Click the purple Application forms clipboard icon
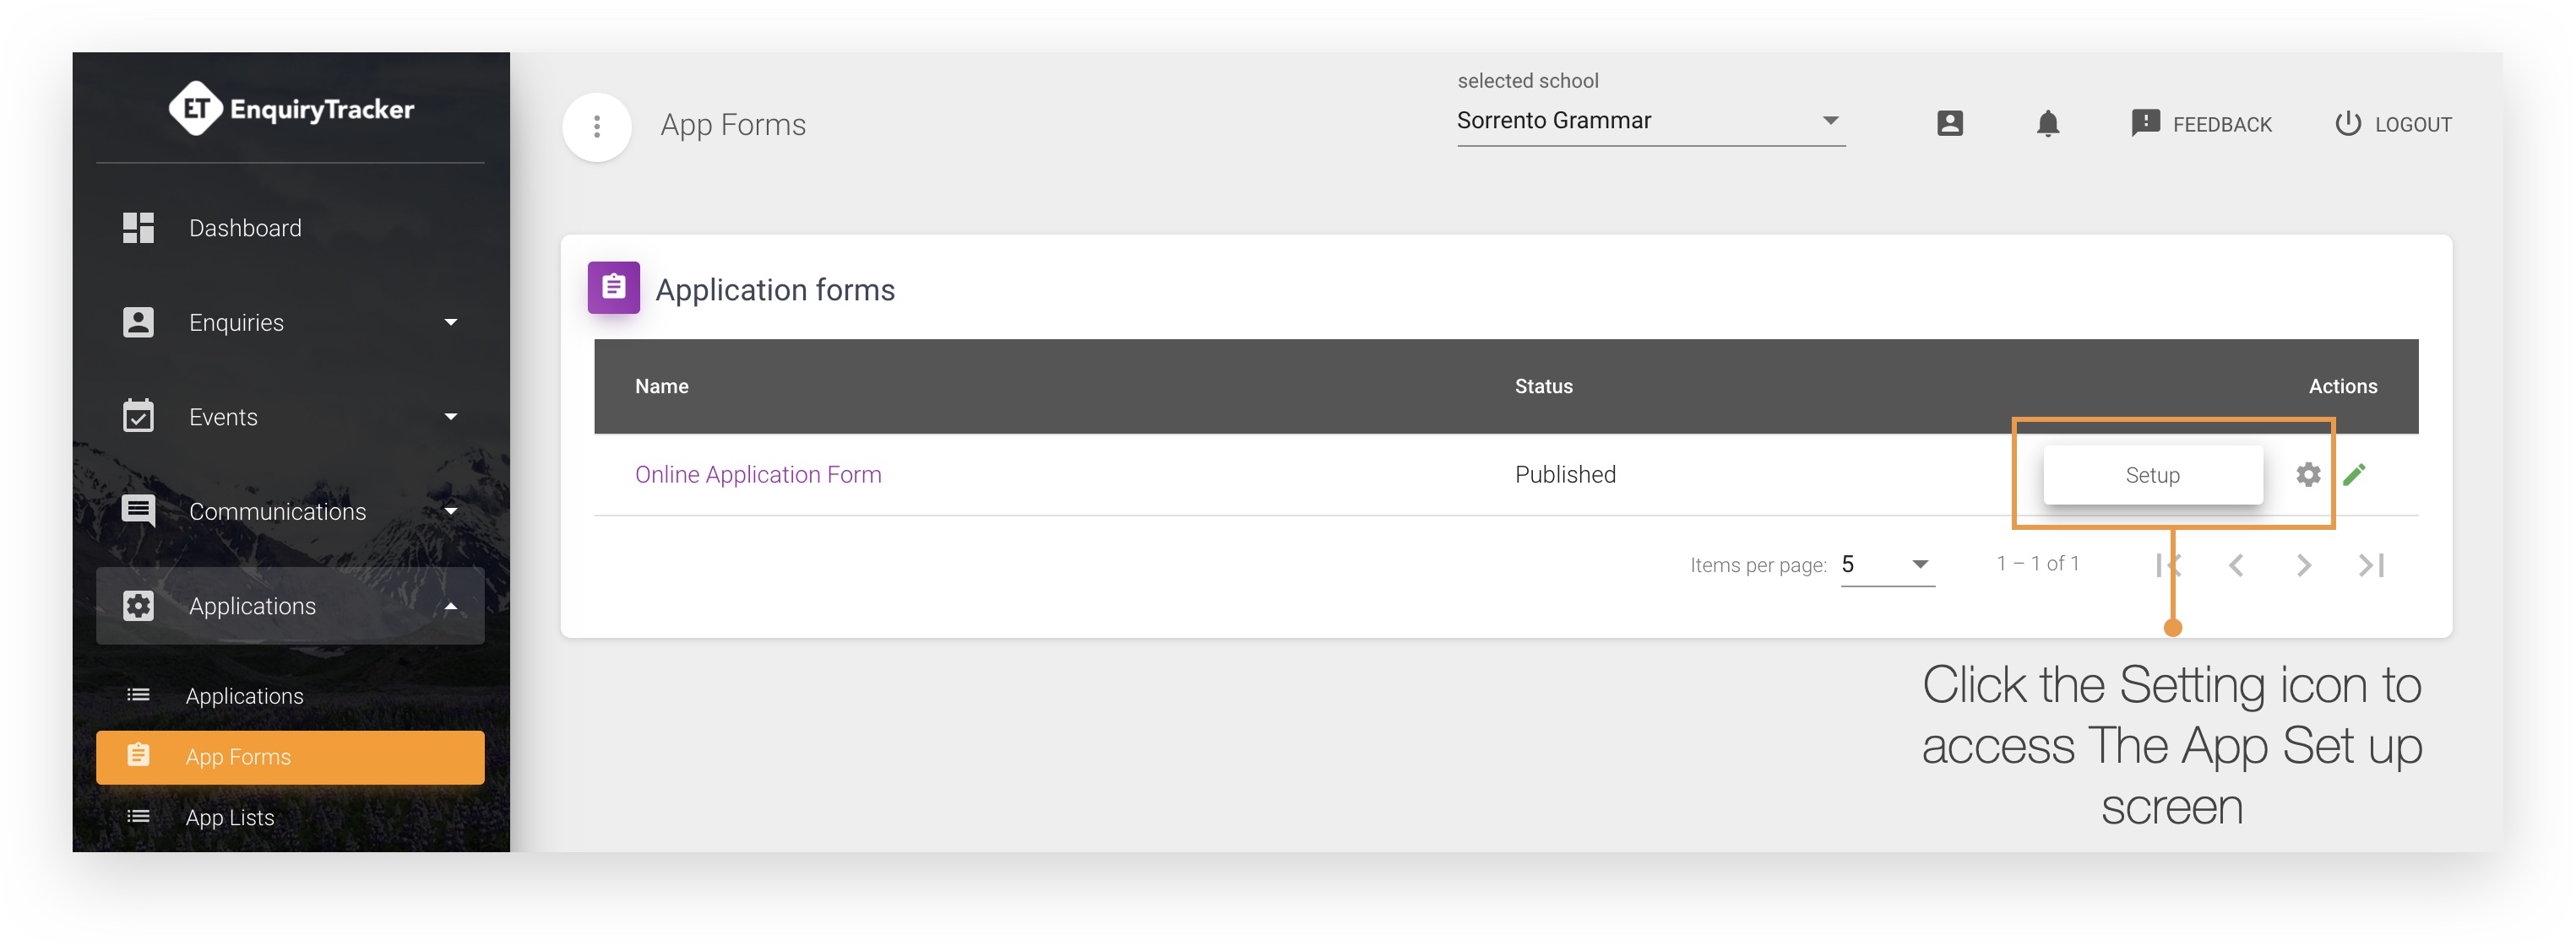This screenshot has width=2576, height=945. 613,288
